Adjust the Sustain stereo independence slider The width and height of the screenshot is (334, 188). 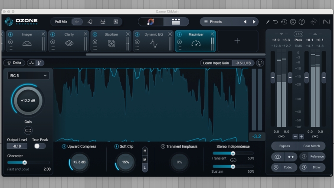coord(233,167)
